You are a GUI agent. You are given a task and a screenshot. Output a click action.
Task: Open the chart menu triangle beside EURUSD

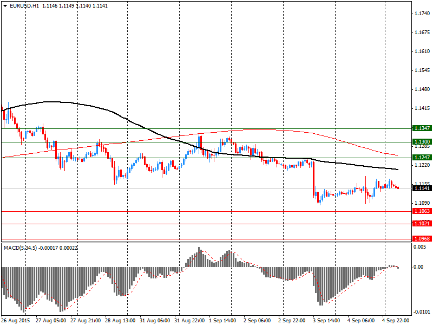pyautogui.click(x=5, y=6)
